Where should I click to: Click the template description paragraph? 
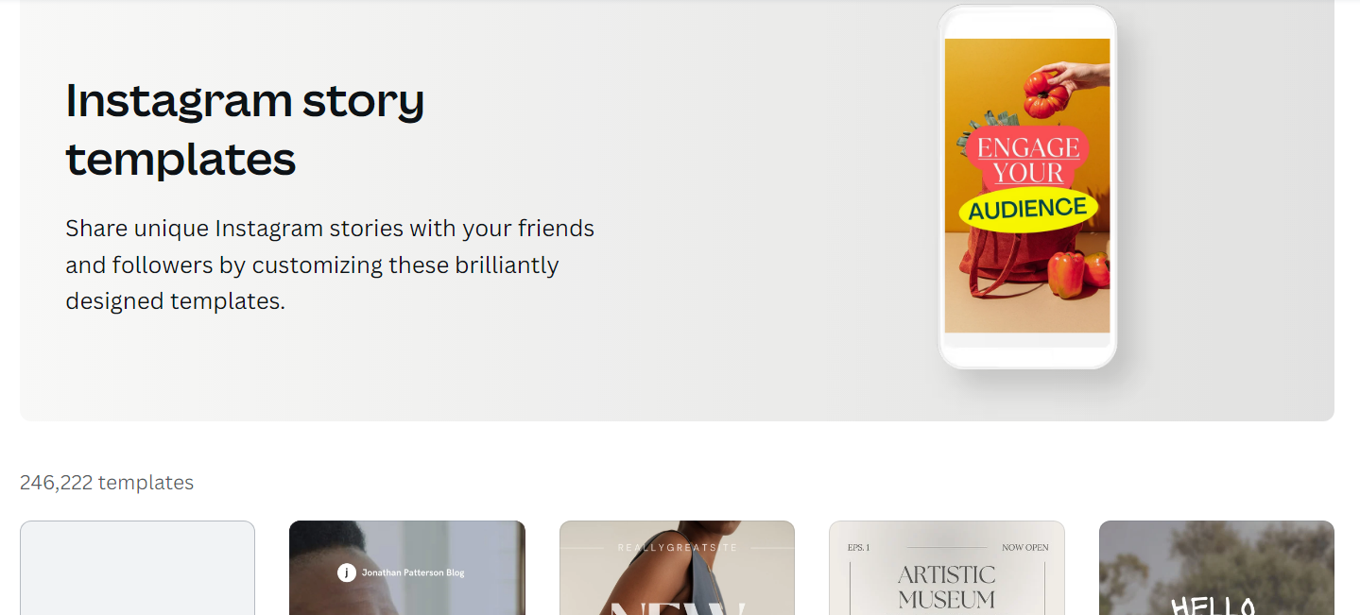[x=330, y=265]
